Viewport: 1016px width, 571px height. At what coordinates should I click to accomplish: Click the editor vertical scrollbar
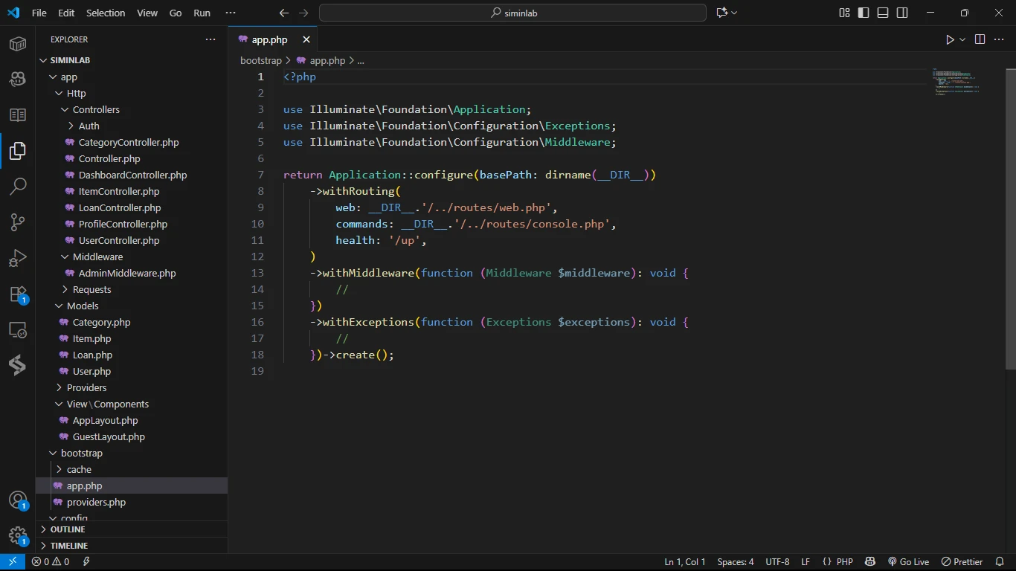(x=1010, y=219)
